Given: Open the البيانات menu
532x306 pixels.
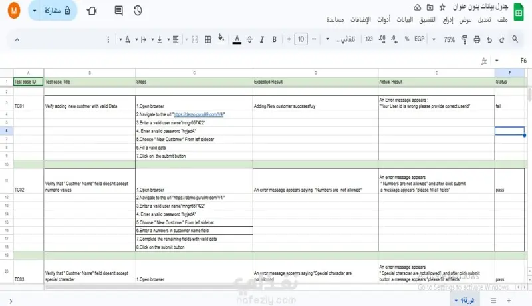Looking at the screenshot, I should 405,20.
